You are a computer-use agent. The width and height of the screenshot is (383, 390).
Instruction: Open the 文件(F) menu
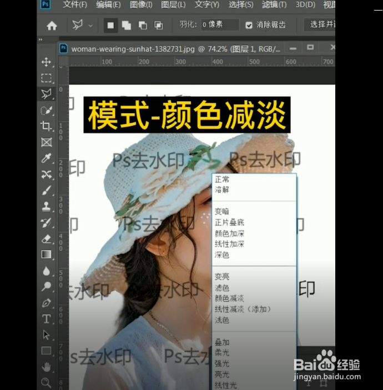[75, 4]
